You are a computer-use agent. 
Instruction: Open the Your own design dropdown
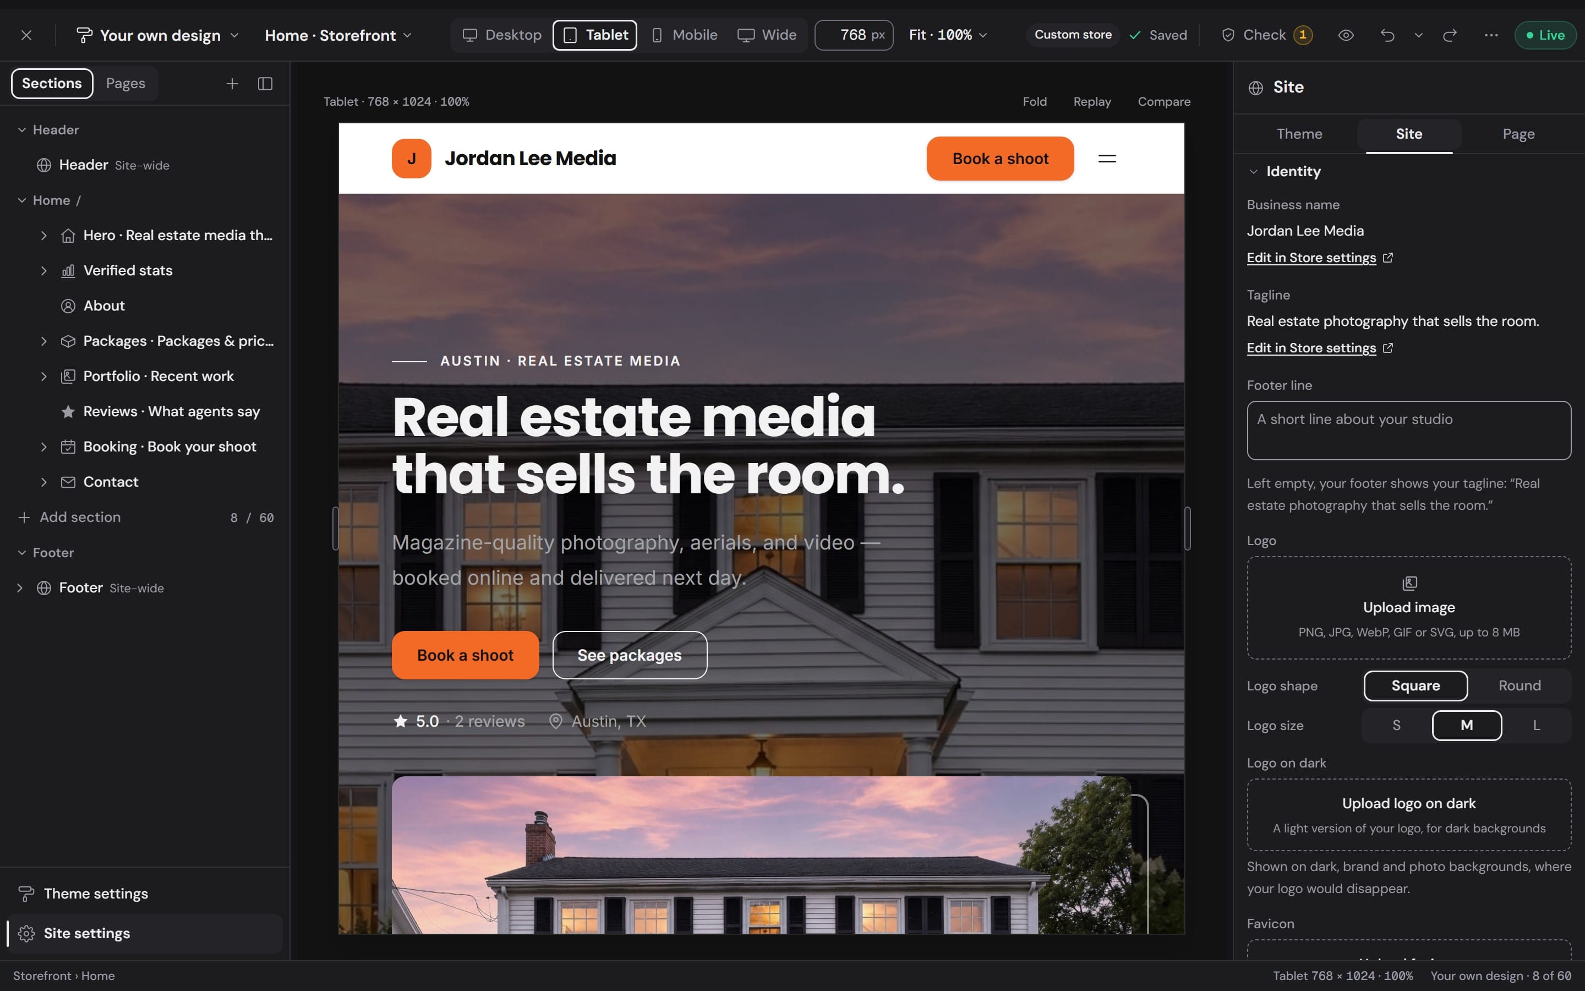tap(158, 35)
